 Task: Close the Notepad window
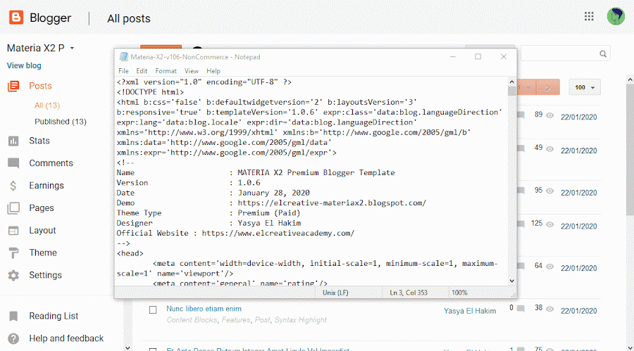tap(504, 57)
